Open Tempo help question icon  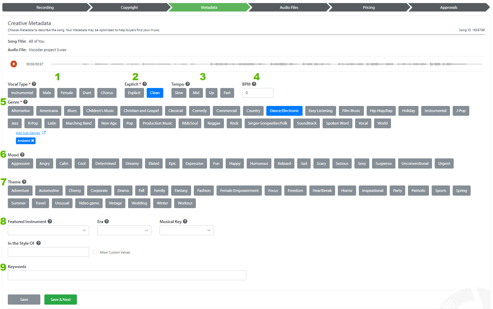pos(188,84)
